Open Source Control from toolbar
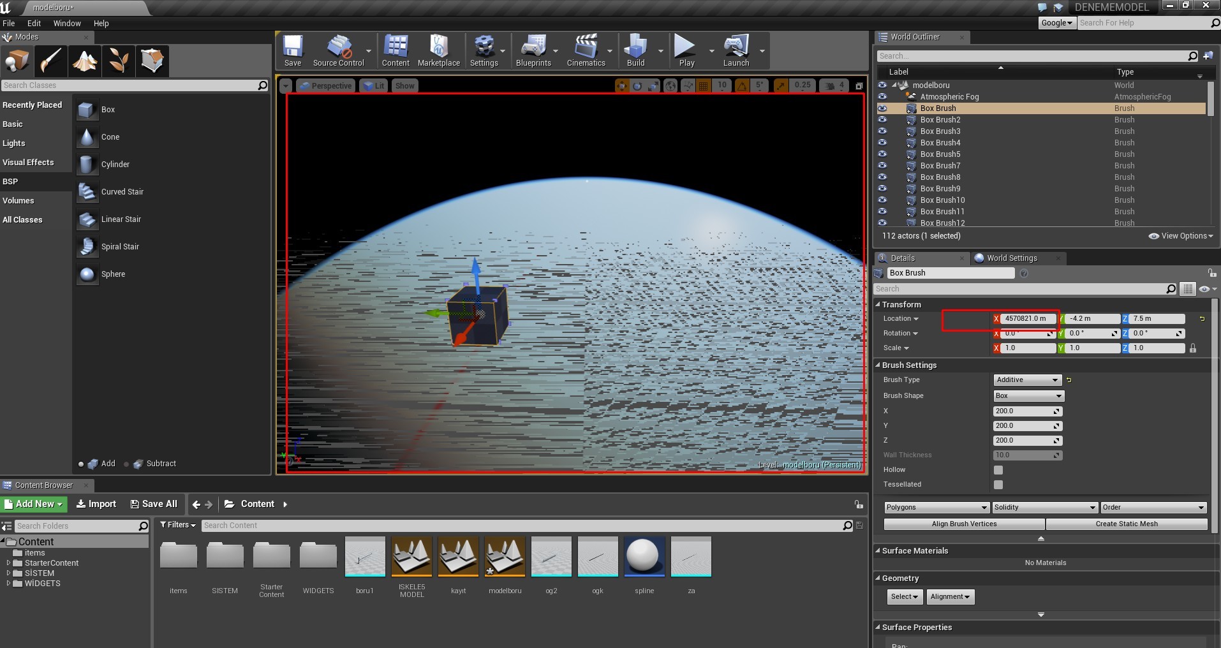 tap(338, 50)
